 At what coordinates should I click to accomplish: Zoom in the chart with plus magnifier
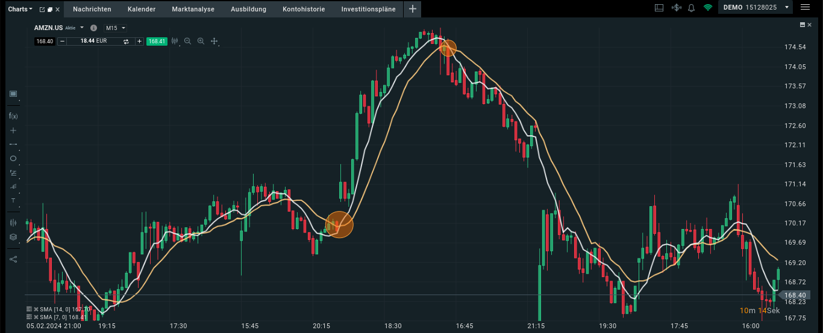[201, 41]
